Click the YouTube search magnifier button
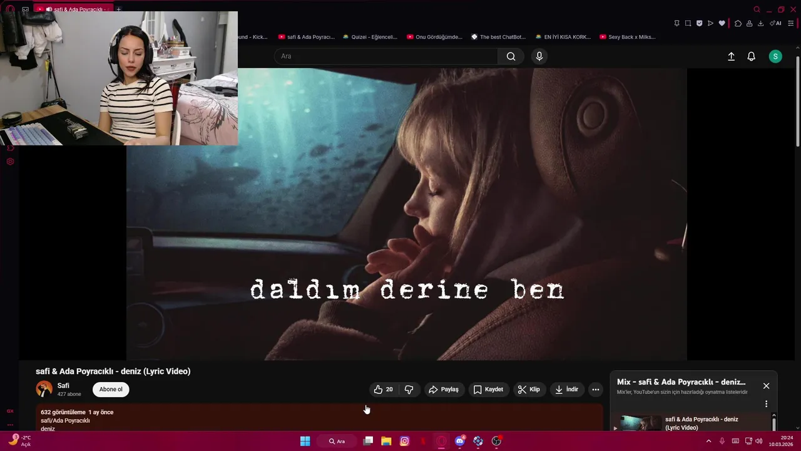This screenshot has height=451, width=801. pos(511,56)
